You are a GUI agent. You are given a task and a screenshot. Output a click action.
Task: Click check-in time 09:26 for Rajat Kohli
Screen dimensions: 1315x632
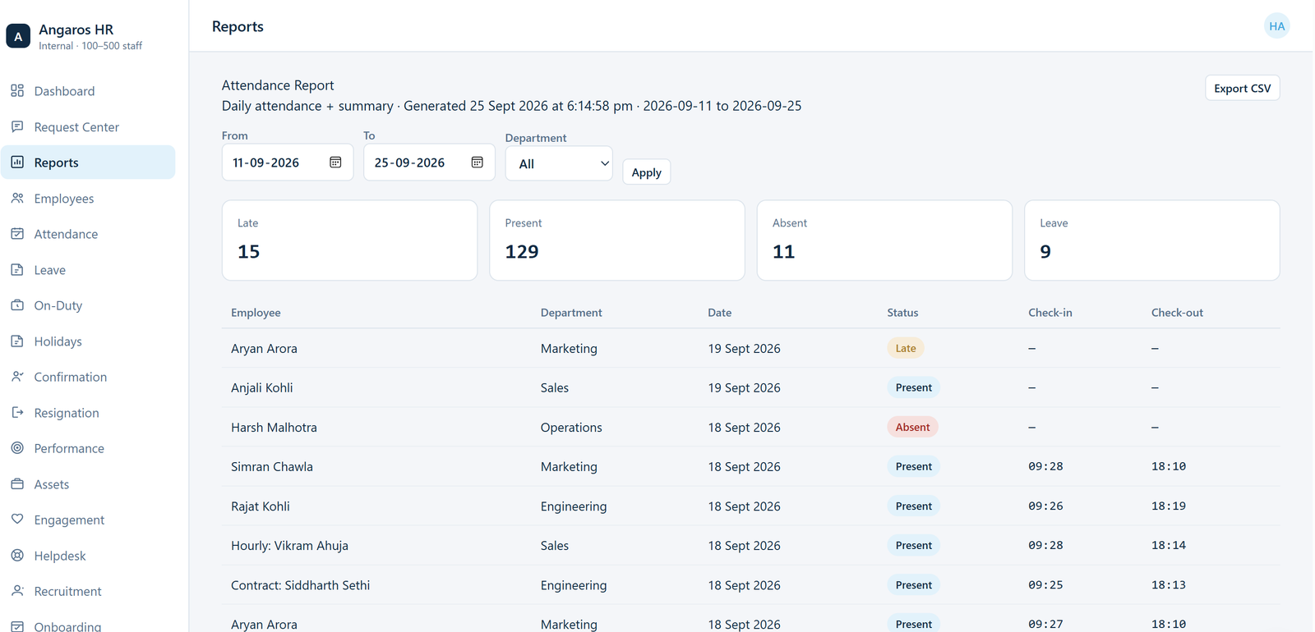click(1045, 506)
